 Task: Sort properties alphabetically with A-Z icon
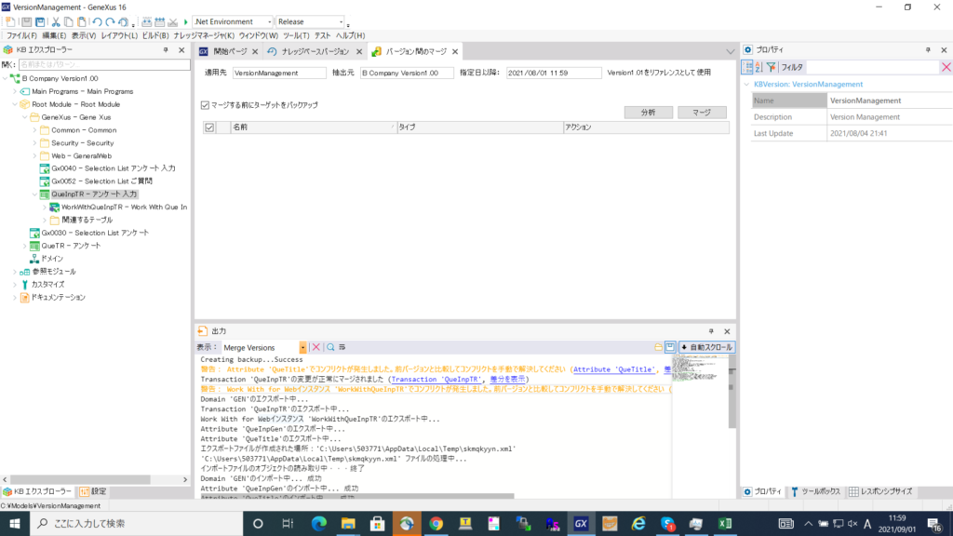click(x=758, y=67)
